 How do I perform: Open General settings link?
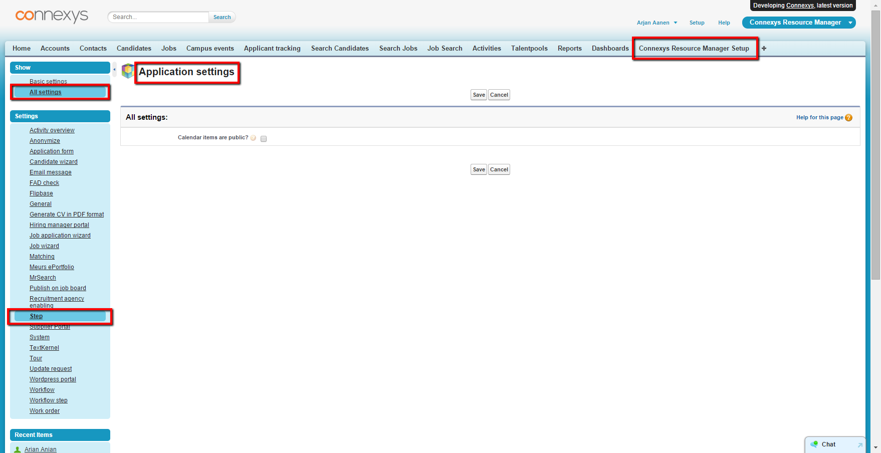41,204
